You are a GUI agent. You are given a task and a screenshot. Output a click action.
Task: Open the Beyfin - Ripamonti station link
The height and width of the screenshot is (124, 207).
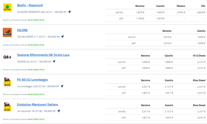tap(30, 5)
